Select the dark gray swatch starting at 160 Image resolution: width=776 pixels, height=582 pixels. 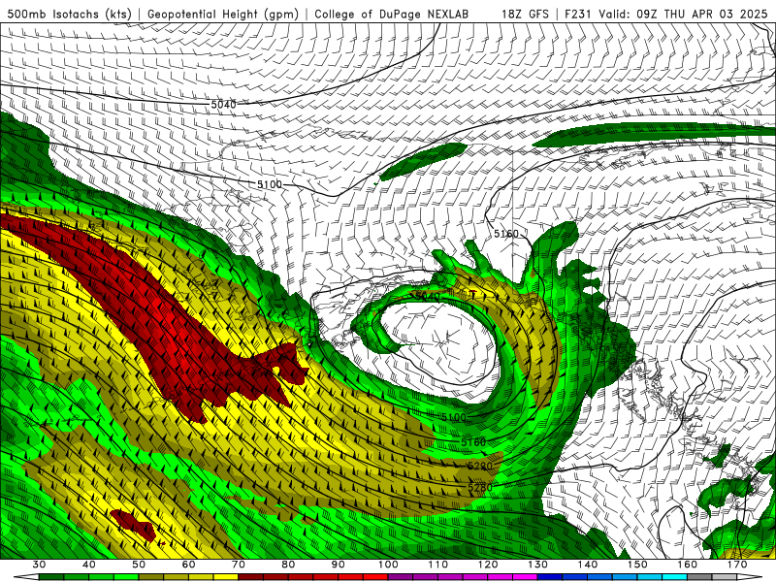pyautogui.click(x=699, y=576)
